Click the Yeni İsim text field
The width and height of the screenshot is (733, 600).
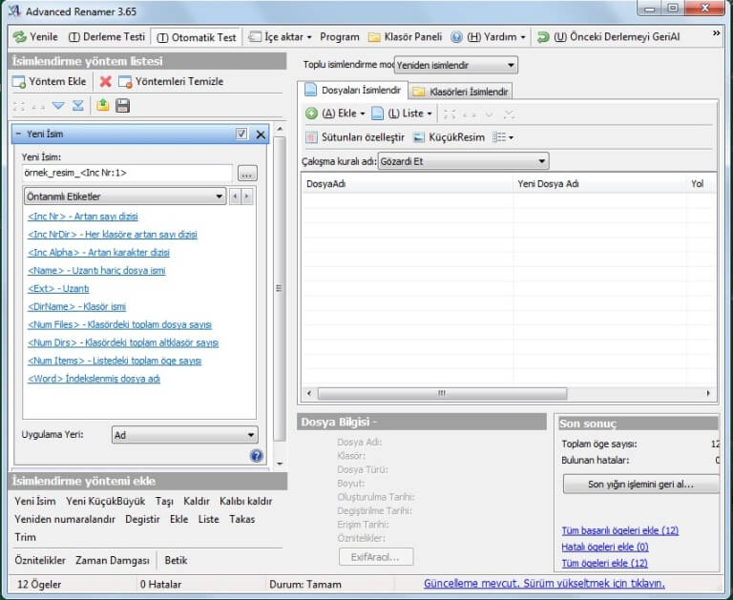tap(127, 173)
